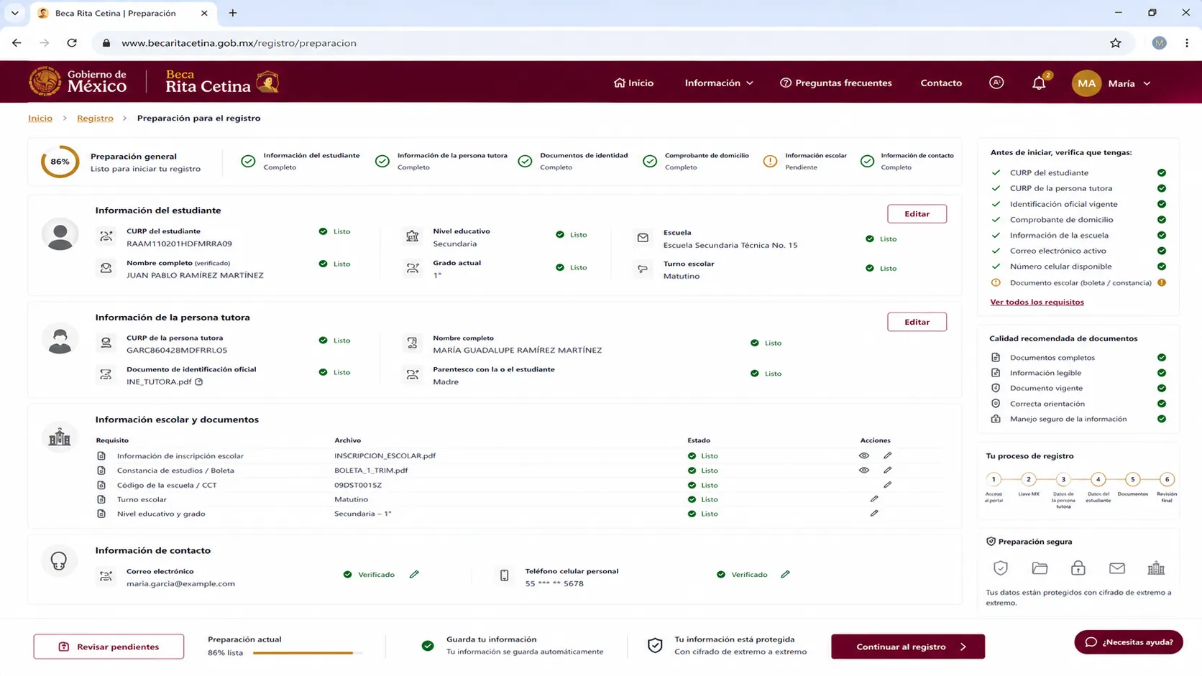This screenshot has height=676, width=1202.
Task: Expand the Información dropdown menu
Action: [x=719, y=83]
